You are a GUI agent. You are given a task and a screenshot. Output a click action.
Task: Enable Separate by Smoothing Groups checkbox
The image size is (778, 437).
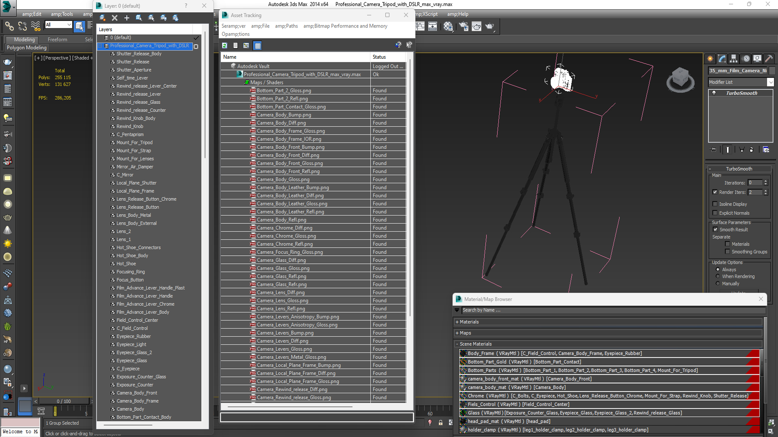click(727, 252)
